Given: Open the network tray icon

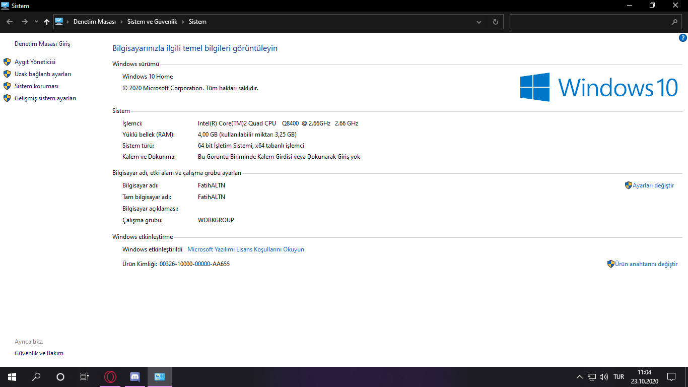Looking at the screenshot, I should [592, 377].
